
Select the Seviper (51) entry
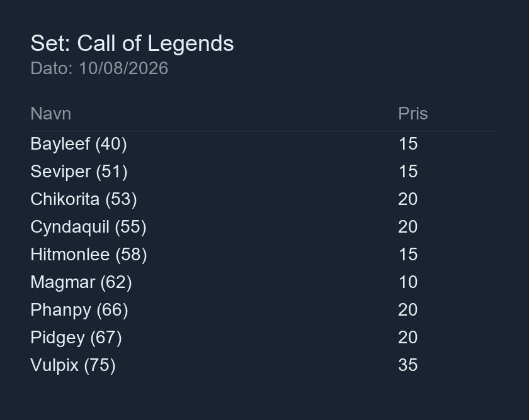point(79,172)
